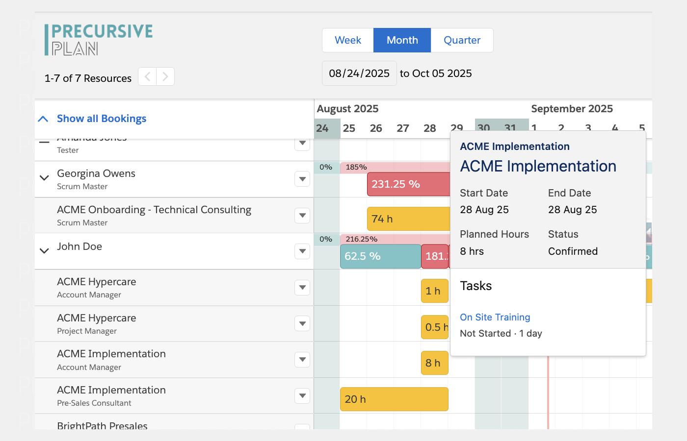
Task: Click the Precursive Plan logo
Action: pos(99,40)
